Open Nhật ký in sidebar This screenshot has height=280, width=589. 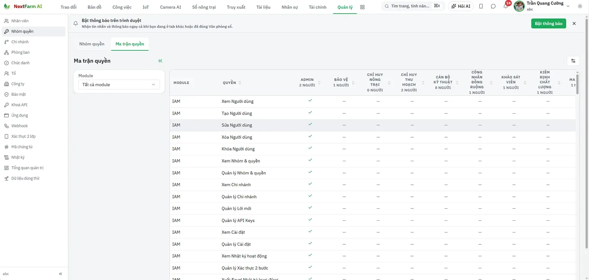pos(33,157)
